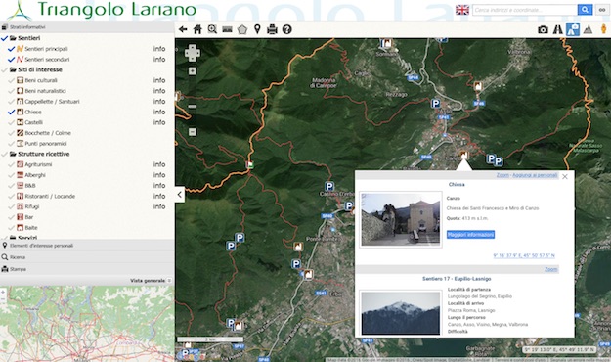Viewport: 611px width, 362px height.
Task: Open the measure ruler tool
Action: pos(227,29)
